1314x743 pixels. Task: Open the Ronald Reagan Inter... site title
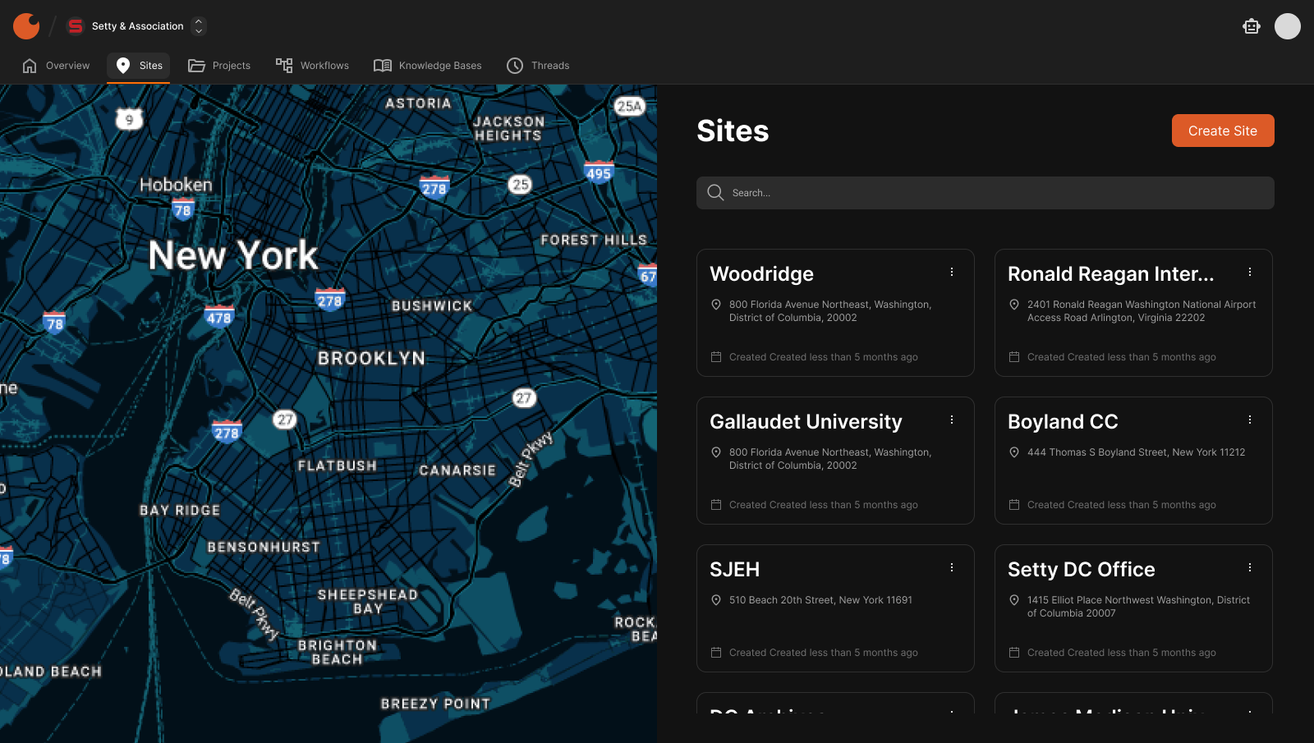point(1110,274)
